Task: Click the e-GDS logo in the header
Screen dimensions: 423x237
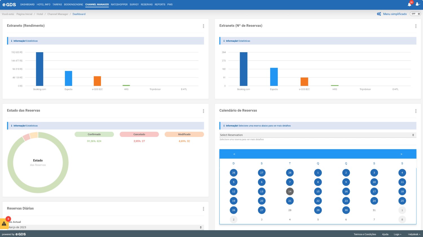Action: [9, 5]
